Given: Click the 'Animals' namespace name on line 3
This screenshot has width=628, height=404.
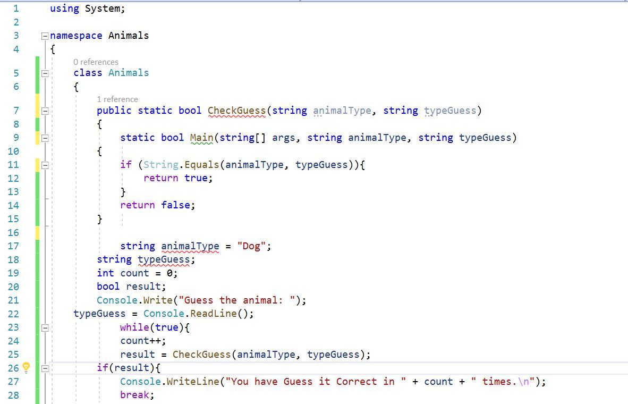Looking at the screenshot, I should (129, 36).
